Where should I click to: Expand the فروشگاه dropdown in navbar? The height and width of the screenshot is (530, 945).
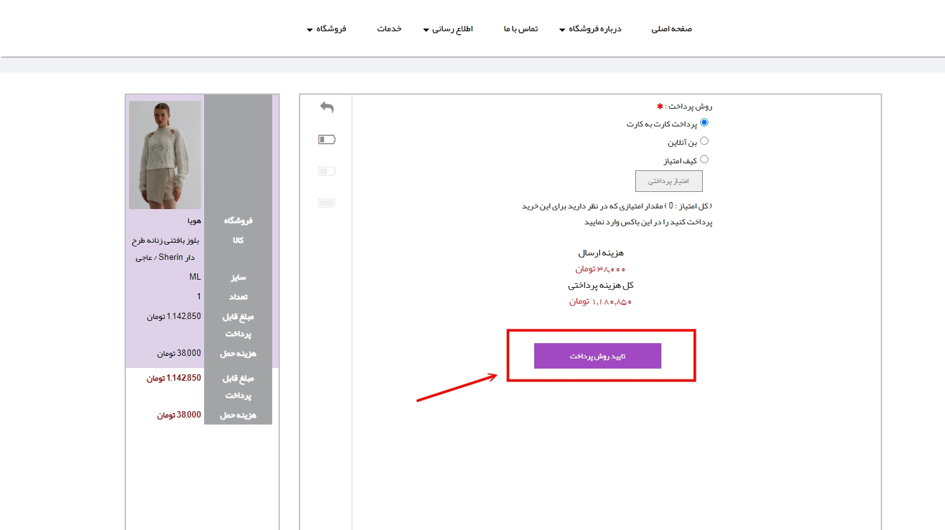tap(327, 29)
